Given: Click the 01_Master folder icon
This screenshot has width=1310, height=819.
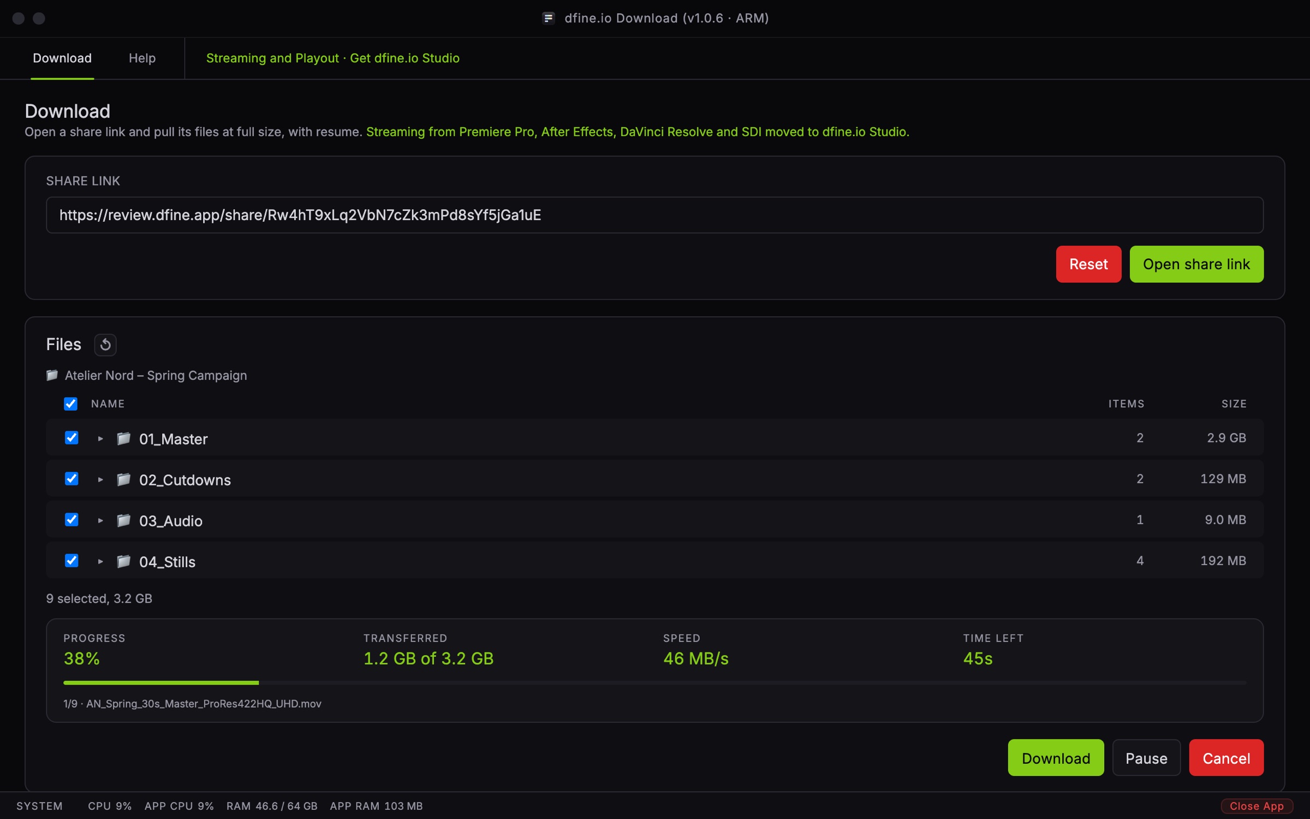Looking at the screenshot, I should [x=123, y=438].
